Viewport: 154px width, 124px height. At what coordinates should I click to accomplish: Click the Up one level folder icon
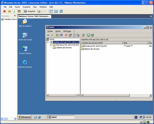point(57,35)
